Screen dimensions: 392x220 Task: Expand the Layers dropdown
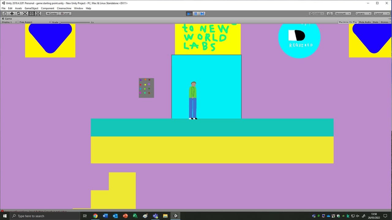(364, 13)
